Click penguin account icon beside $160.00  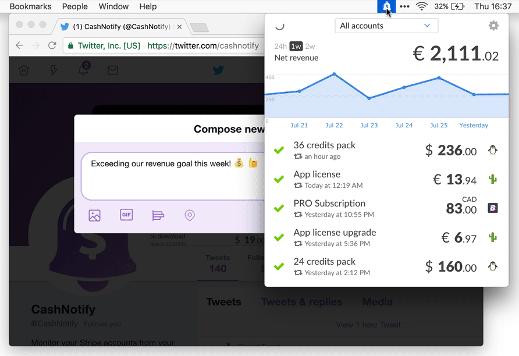click(x=492, y=266)
